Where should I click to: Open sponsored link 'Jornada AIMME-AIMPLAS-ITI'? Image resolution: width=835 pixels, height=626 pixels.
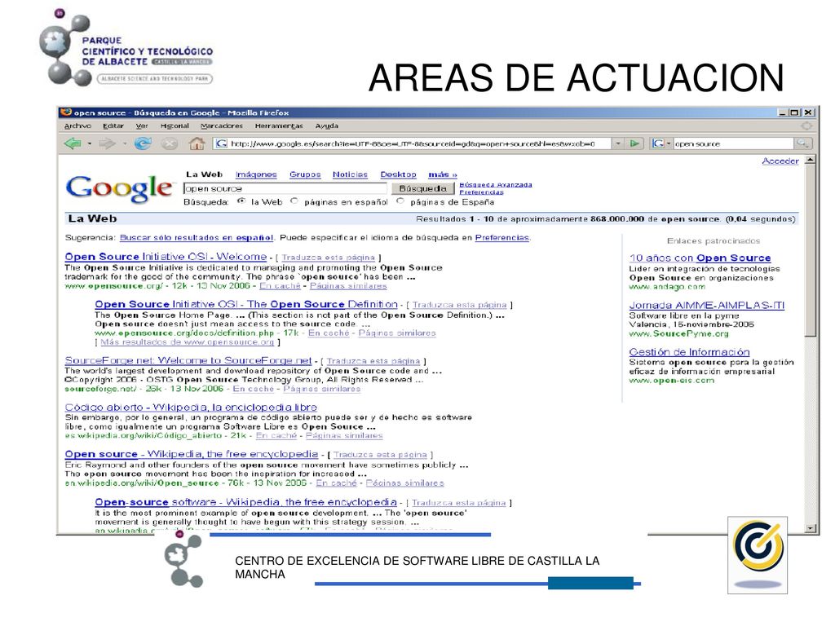(707, 306)
